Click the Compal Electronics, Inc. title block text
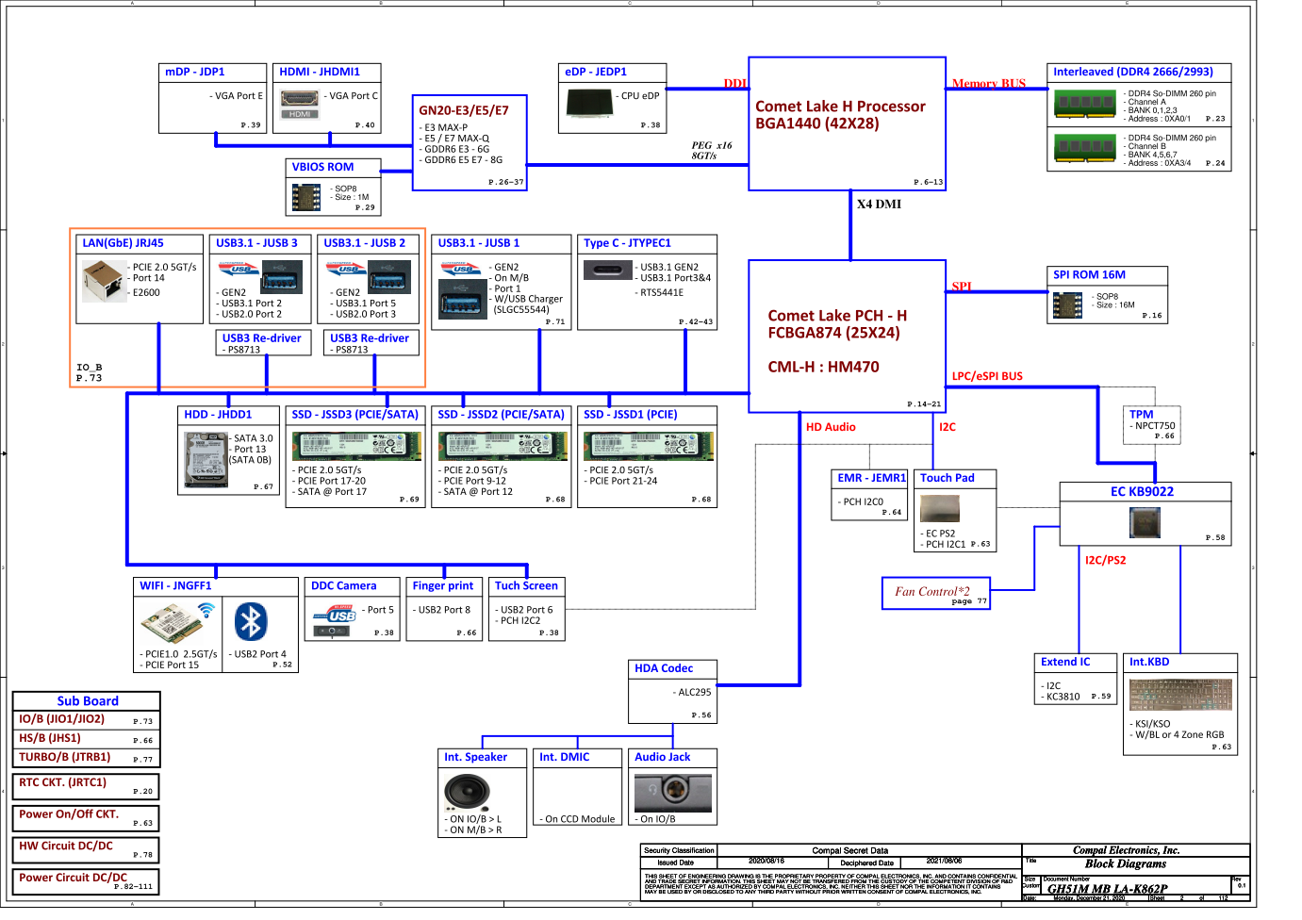 [1126, 850]
